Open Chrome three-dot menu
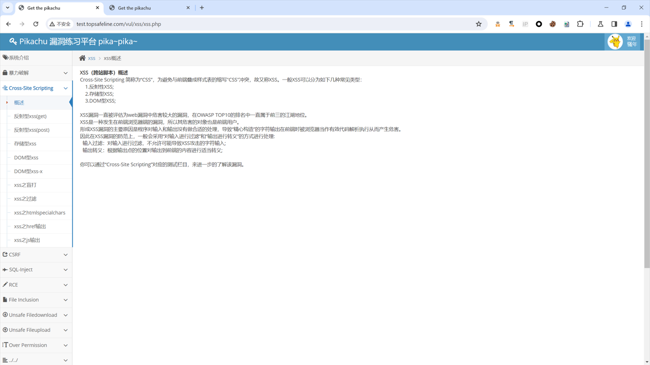This screenshot has width=650, height=365. pos(641,24)
